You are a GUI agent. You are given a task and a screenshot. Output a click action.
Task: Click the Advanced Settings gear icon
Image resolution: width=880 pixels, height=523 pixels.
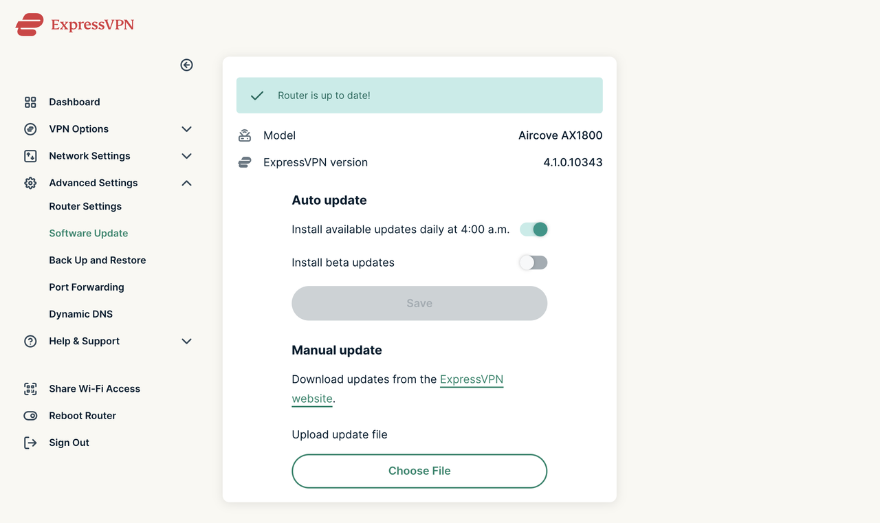[30, 183]
